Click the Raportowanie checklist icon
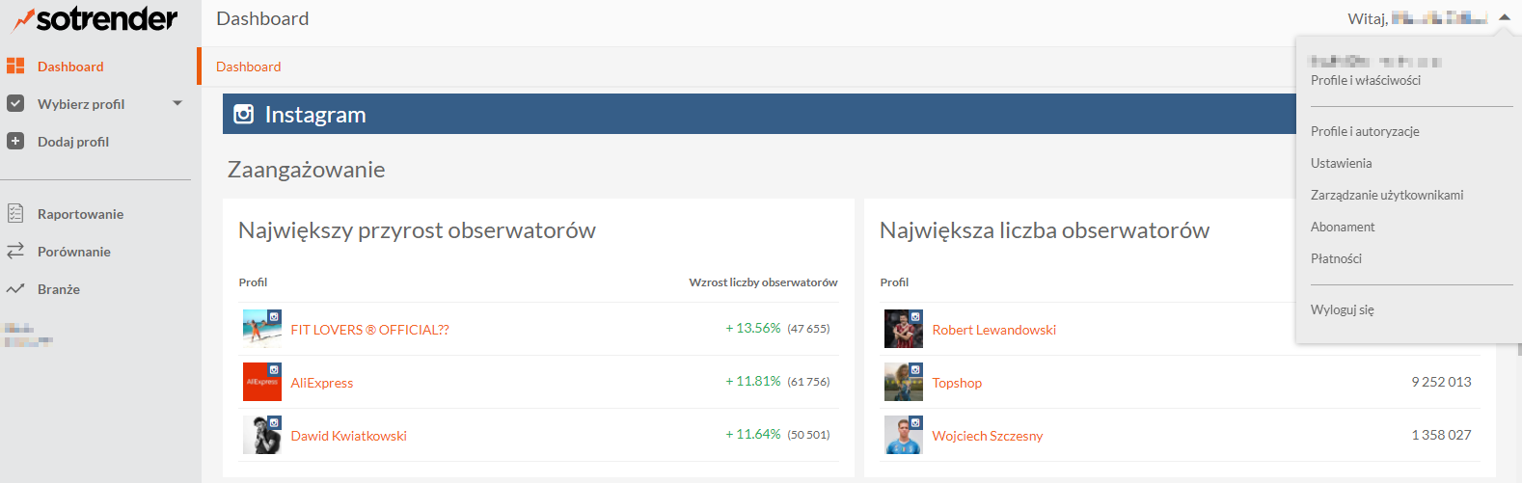Image resolution: width=1522 pixels, height=483 pixels. (15, 213)
